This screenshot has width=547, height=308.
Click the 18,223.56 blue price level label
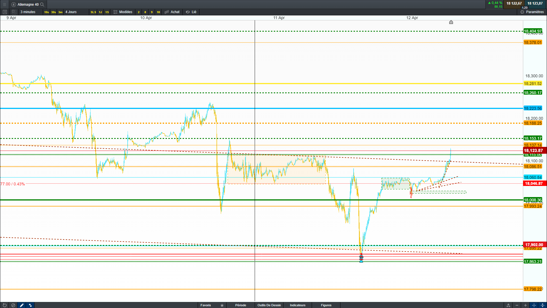point(532,108)
